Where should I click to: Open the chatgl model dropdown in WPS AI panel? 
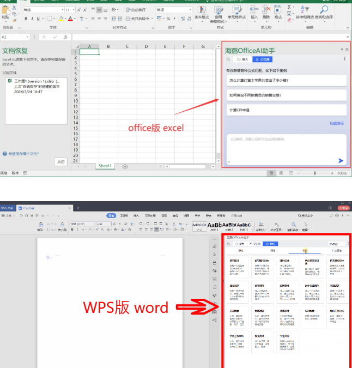(337, 244)
